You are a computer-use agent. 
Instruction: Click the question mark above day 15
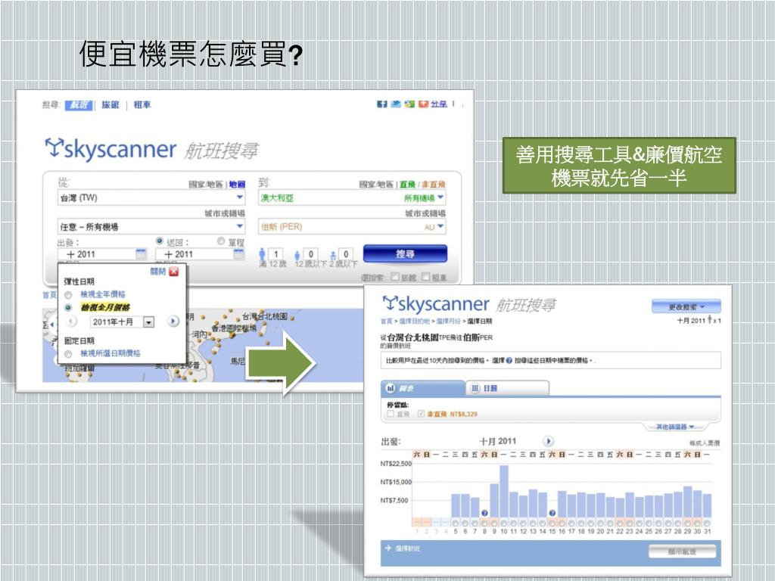coord(552,514)
